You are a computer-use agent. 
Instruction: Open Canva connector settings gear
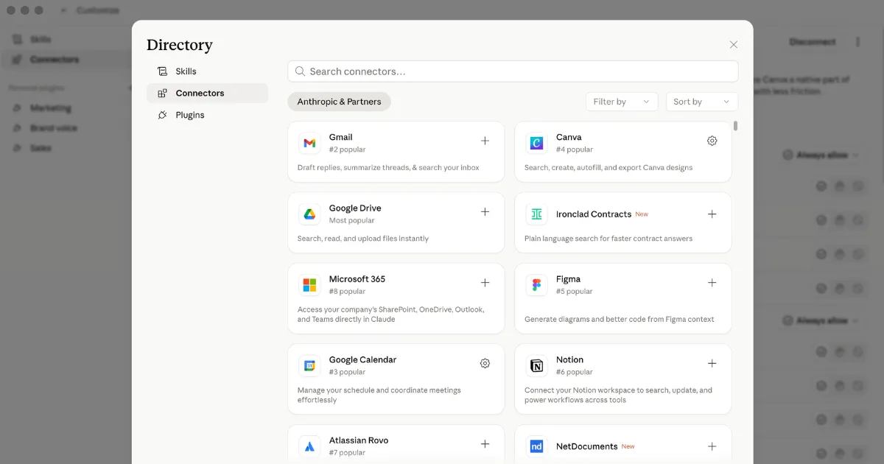pos(712,141)
